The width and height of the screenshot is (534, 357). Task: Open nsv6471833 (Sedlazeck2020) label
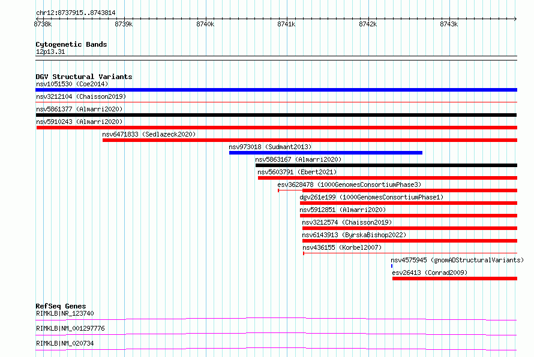click(149, 134)
